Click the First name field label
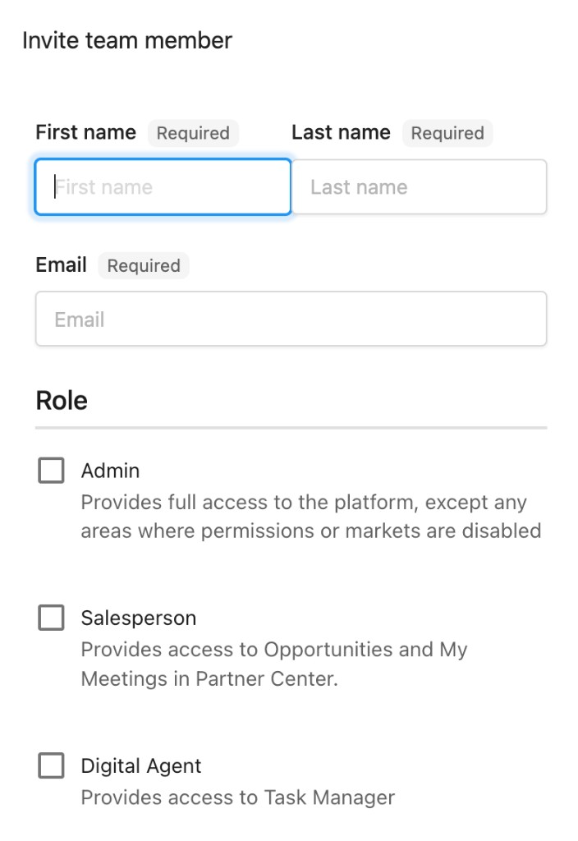 [x=85, y=132]
